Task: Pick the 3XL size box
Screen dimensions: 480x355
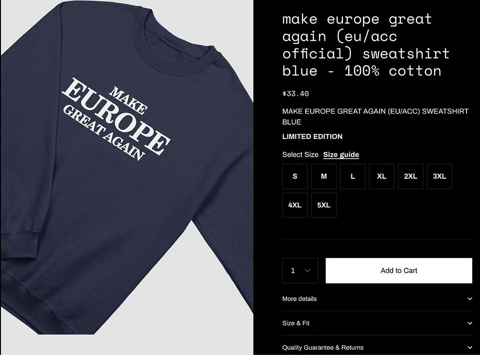Action: coord(440,176)
